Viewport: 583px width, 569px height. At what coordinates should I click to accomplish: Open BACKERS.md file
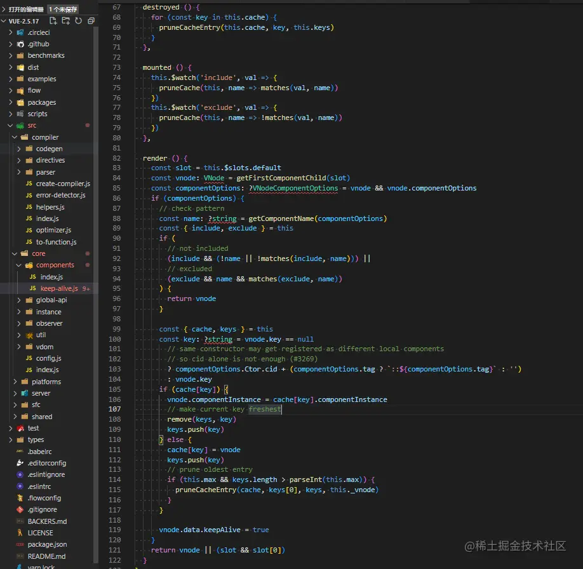pyautogui.click(x=47, y=522)
